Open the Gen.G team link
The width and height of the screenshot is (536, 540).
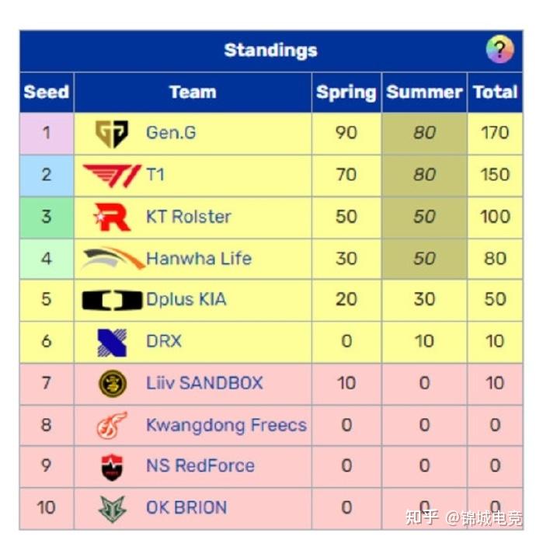171,133
